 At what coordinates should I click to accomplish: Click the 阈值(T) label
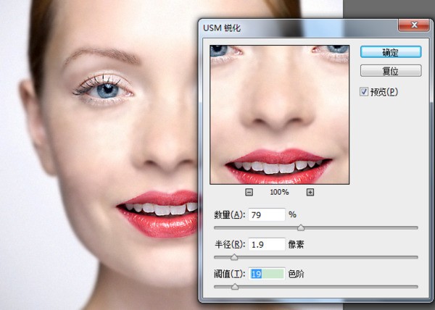click(229, 275)
